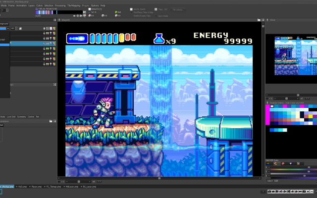
Task: Switch to the FG_Tilemap.pmp document tab
Action: pyautogui.click(x=53, y=187)
